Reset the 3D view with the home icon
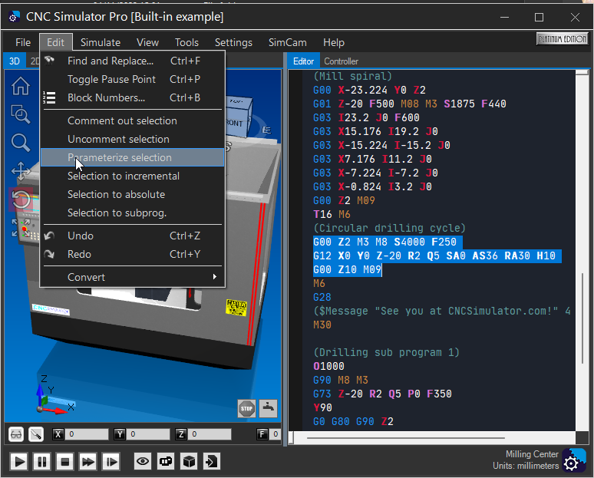The width and height of the screenshot is (594, 478). [x=21, y=86]
